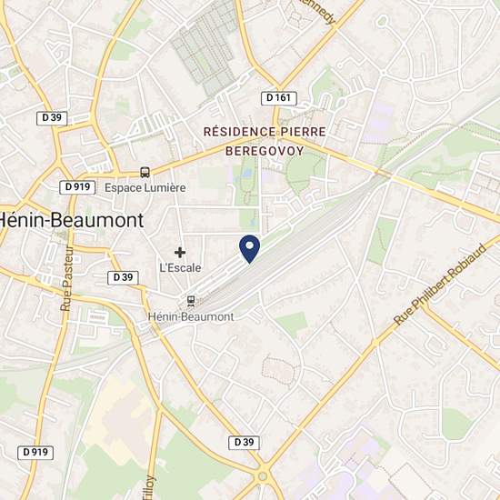
Task: Select the Espace Lumière bus stop icon
Action: point(145,173)
